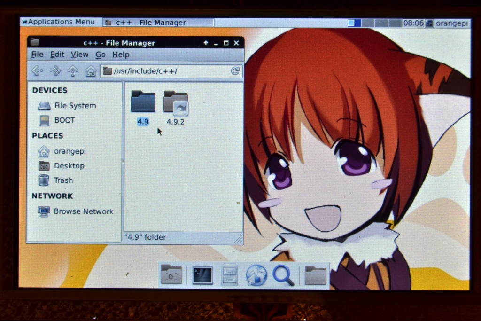Image resolution: width=481 pixels, height=321 pixels.
Task: Click the 08:06 clock in the panel
Action: (413, 23)
